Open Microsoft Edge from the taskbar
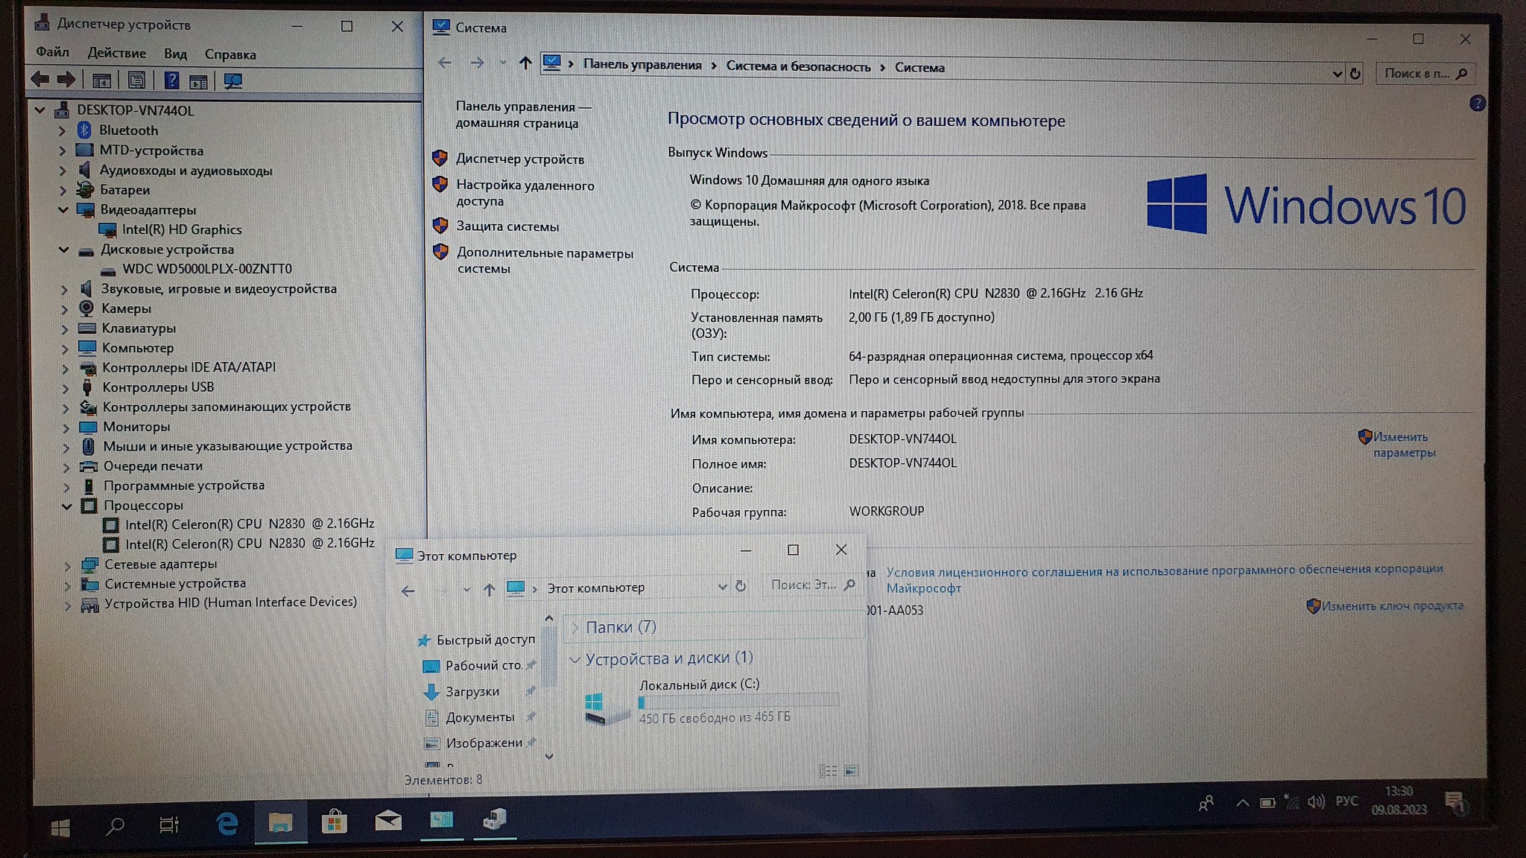This screenshot has height=858, width=1526. coord(227,823)
